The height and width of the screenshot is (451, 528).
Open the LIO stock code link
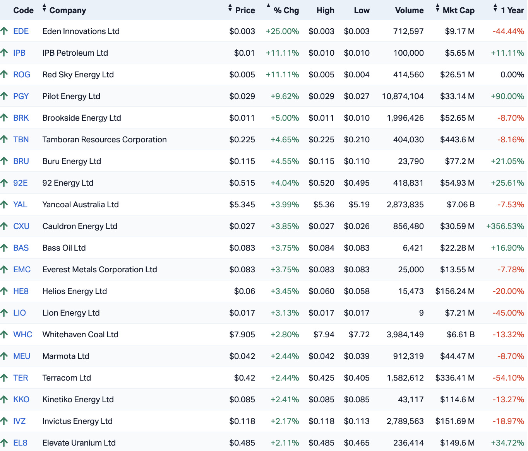click(x=19, y=313)
